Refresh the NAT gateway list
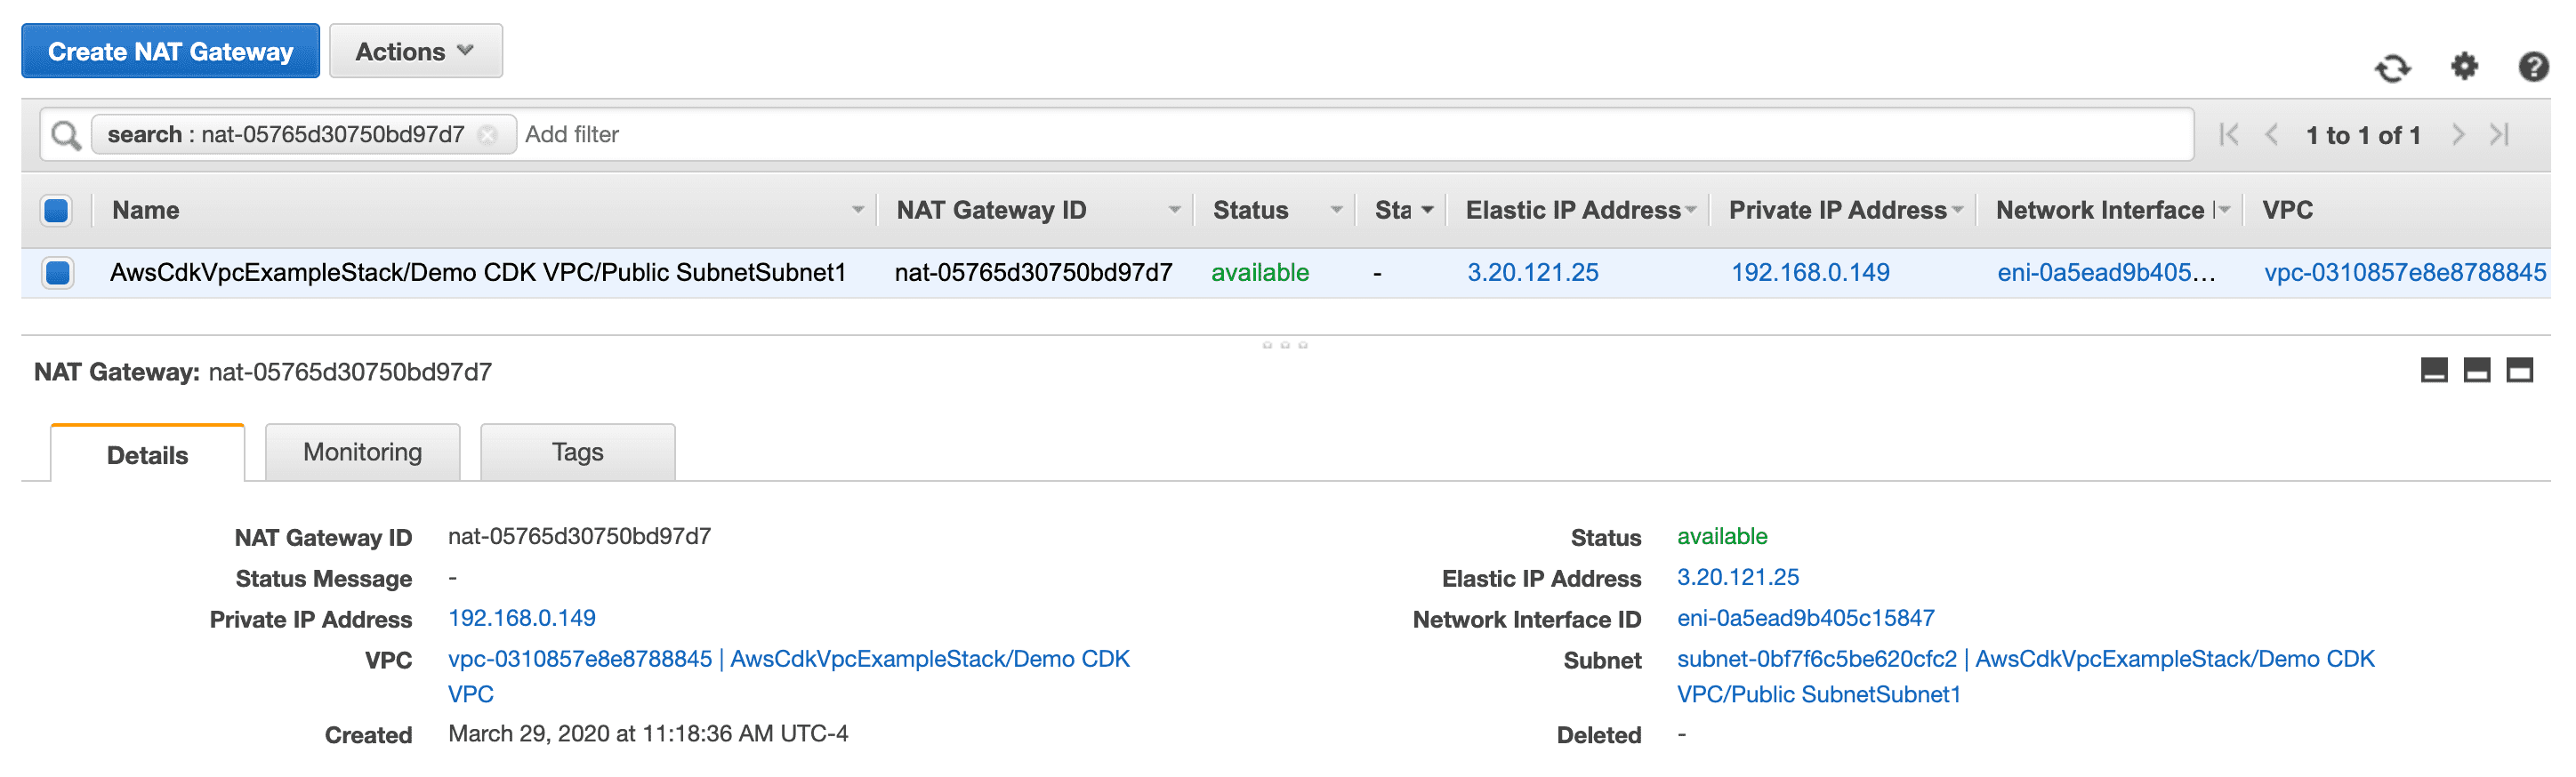The height and width of the screenshot is (777, 2576). pos(2392,68)
